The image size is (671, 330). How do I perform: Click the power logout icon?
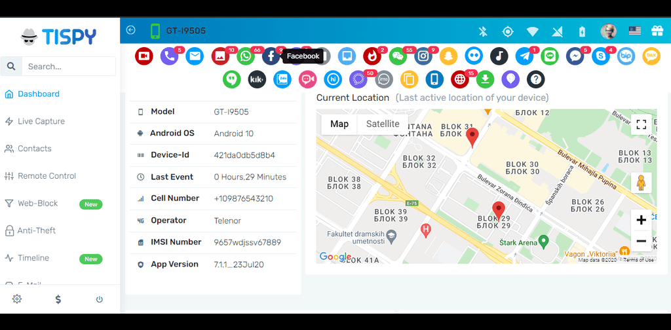(100, 299)
